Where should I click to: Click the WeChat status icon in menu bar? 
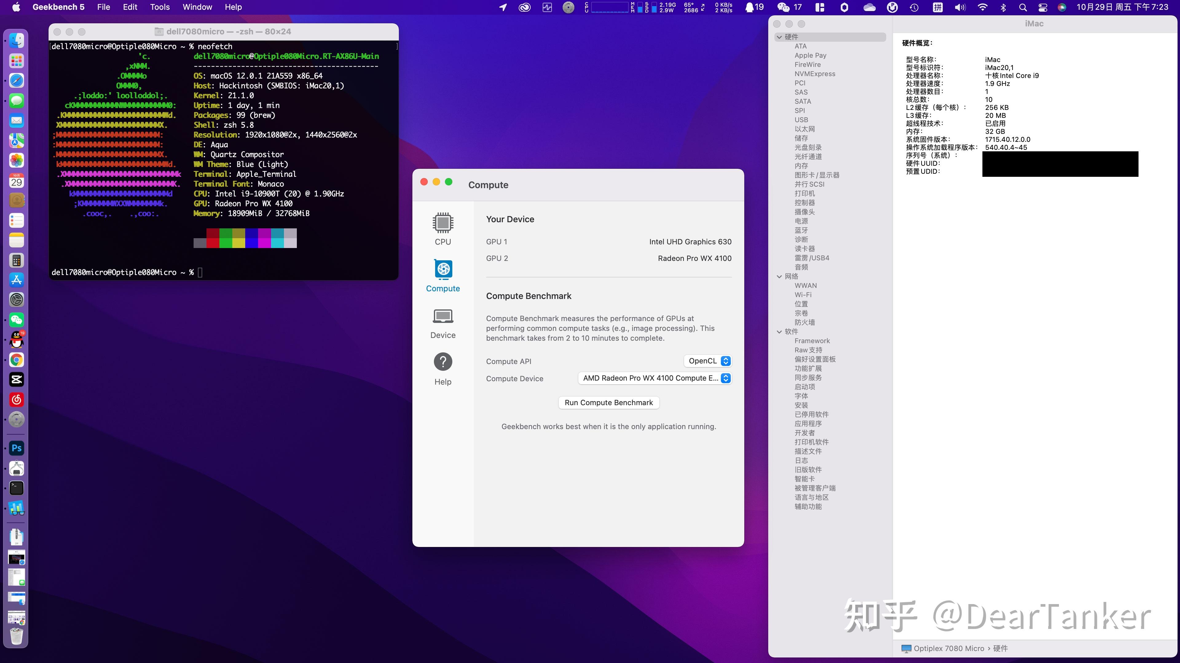coord(789,7)
